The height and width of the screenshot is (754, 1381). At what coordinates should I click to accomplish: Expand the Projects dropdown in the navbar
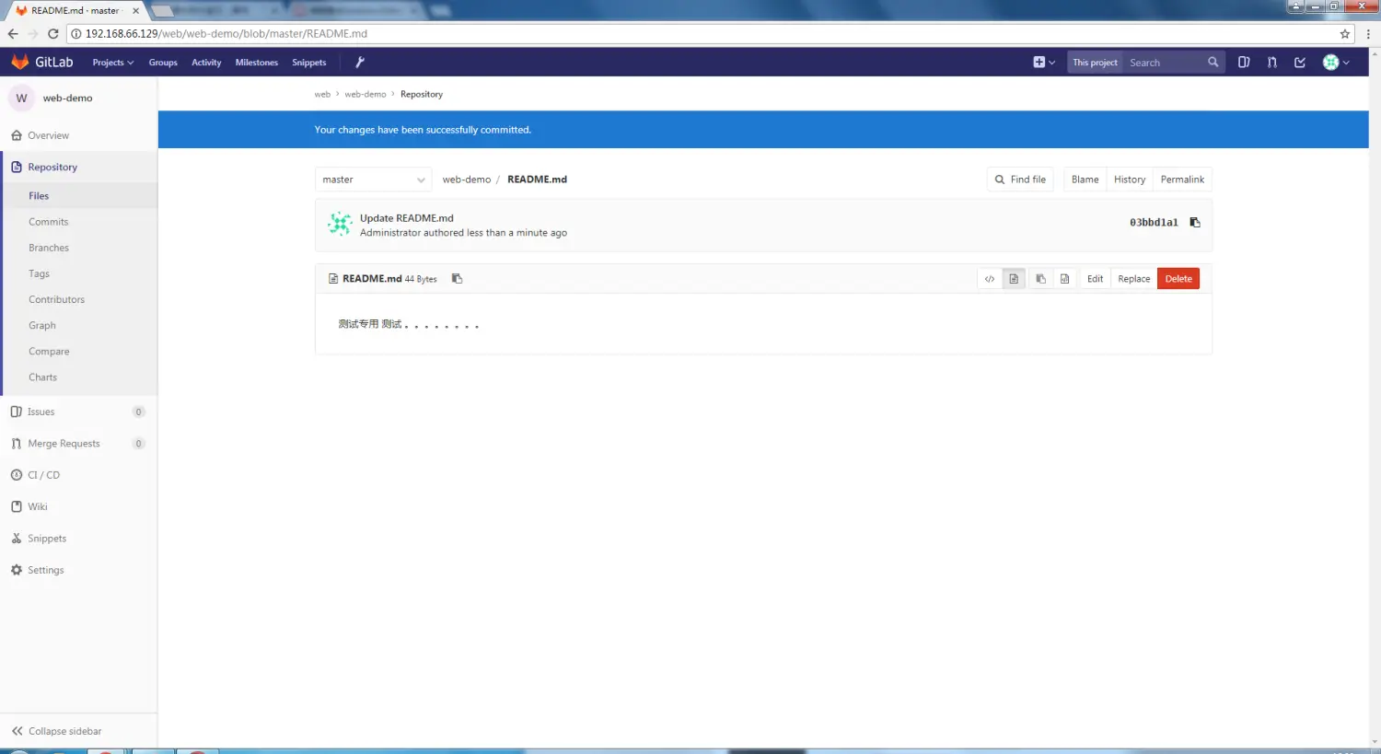point(113,63)
